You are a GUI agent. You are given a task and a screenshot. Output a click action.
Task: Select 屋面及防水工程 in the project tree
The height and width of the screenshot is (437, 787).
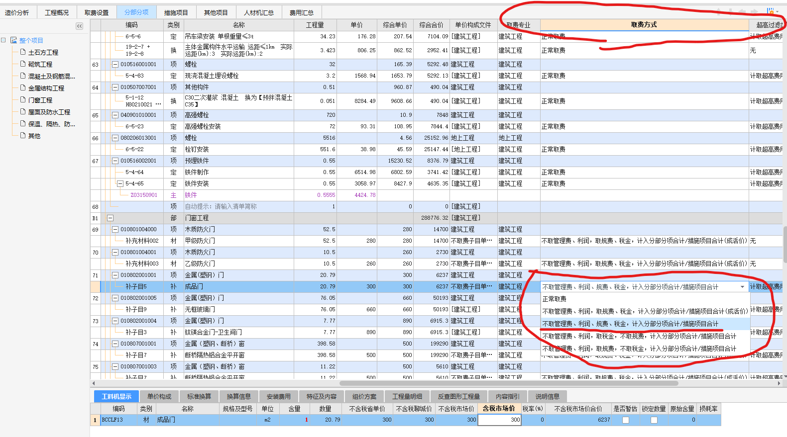(49, 112)
